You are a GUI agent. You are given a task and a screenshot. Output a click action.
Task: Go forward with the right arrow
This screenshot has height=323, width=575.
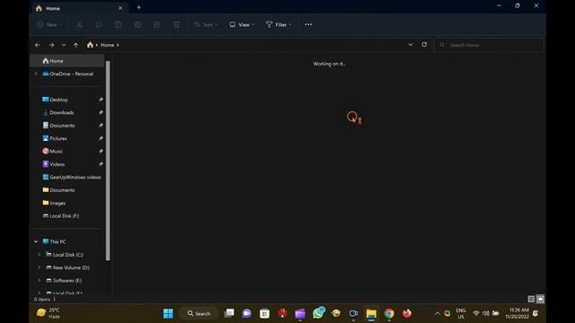tap(51, 45)
